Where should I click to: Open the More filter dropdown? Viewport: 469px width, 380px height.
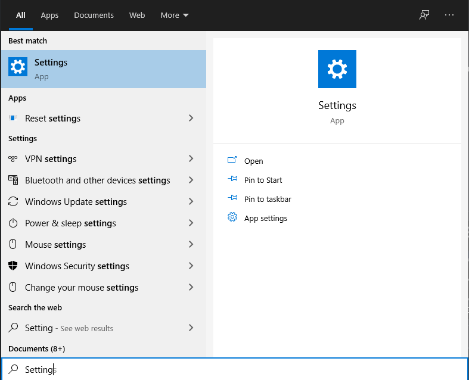pyautogui.click(x=175, y=15)
